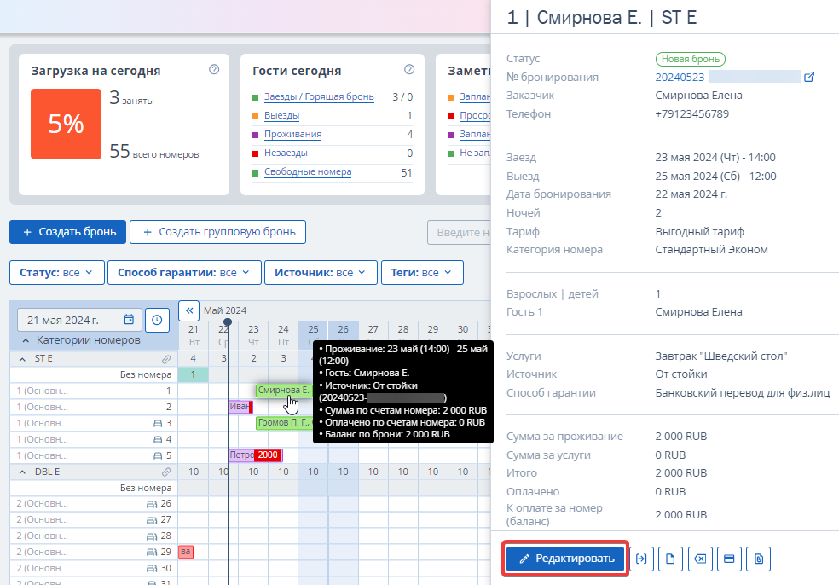
Task: Click the search field starting with Введите
Action: coord(459,232)
